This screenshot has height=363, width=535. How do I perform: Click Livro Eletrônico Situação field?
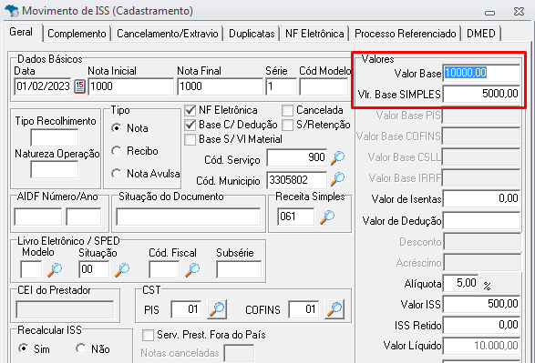(94, 269)
